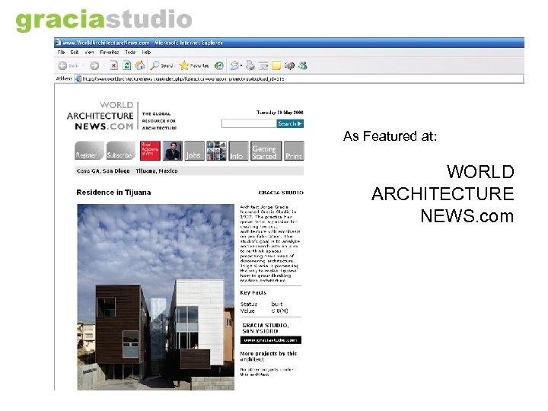Click the yellow folder note icon
548x411 pixels.
[276, 65]
